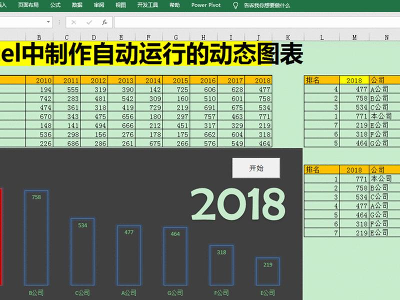This screenshot has width=400, height=300.
Task: Open the 页面布局 ribbon tab
Action: pos(28,5)
